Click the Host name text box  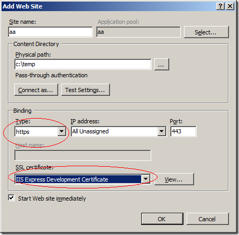click(x=82, y=155)
